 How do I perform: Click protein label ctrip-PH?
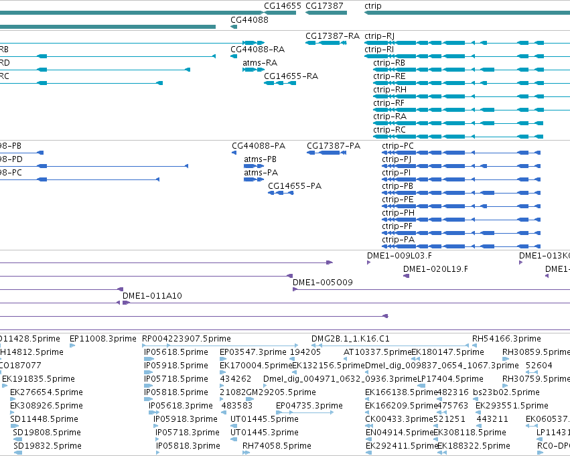pyautogui.click(x=398, y=213)
